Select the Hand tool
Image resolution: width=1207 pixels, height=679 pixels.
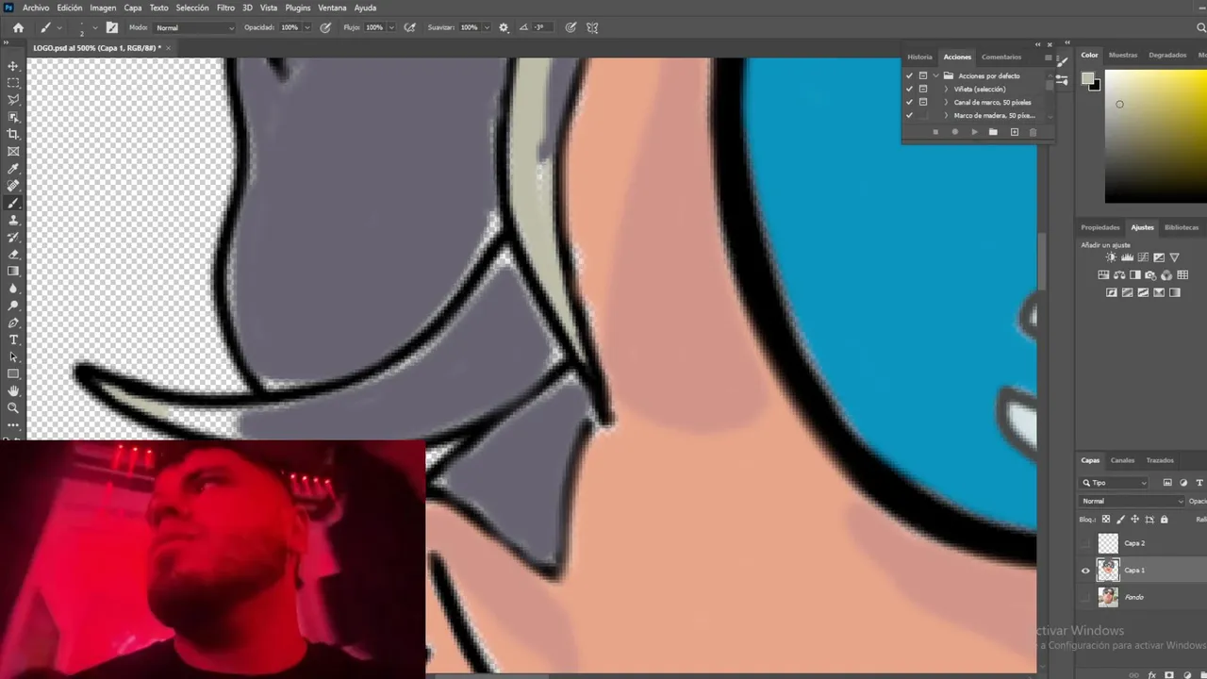[x=13, y=391]
